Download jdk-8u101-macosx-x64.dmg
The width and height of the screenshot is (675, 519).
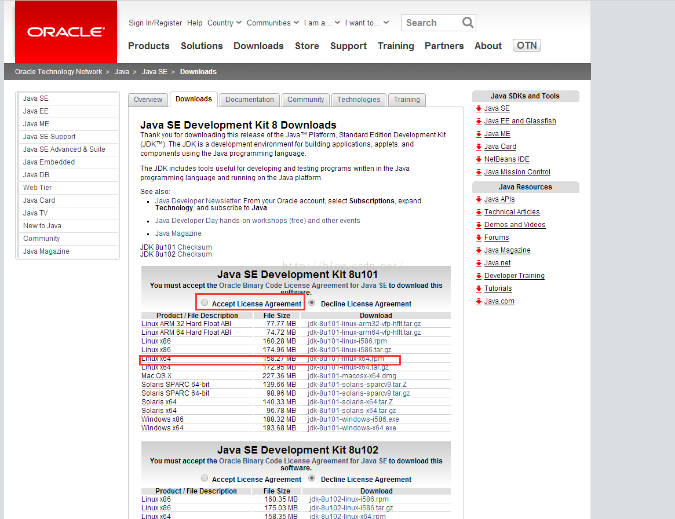point(352,376)
